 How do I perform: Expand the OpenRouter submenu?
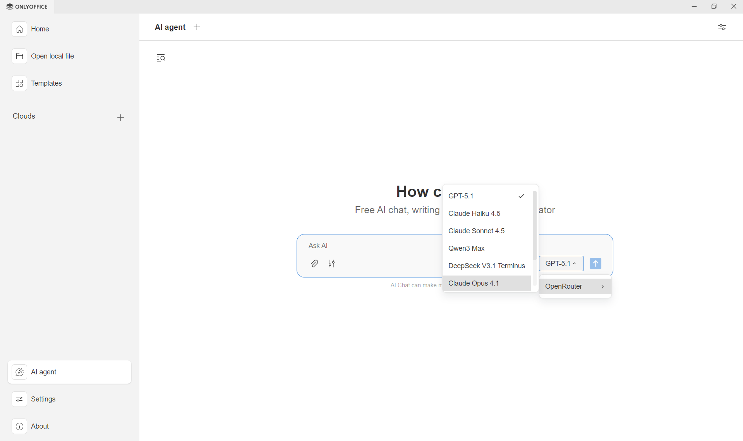(x=575, y=286)
